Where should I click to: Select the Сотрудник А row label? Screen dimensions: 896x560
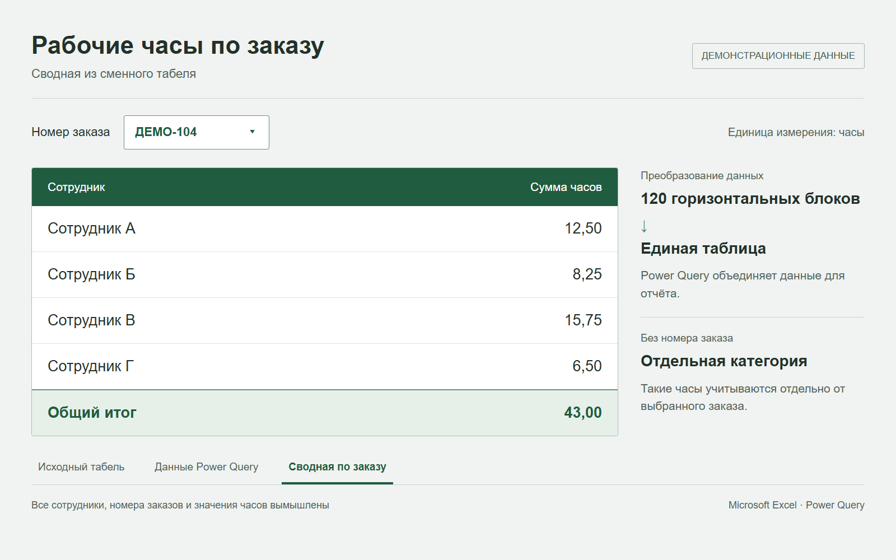click(91, 228)
